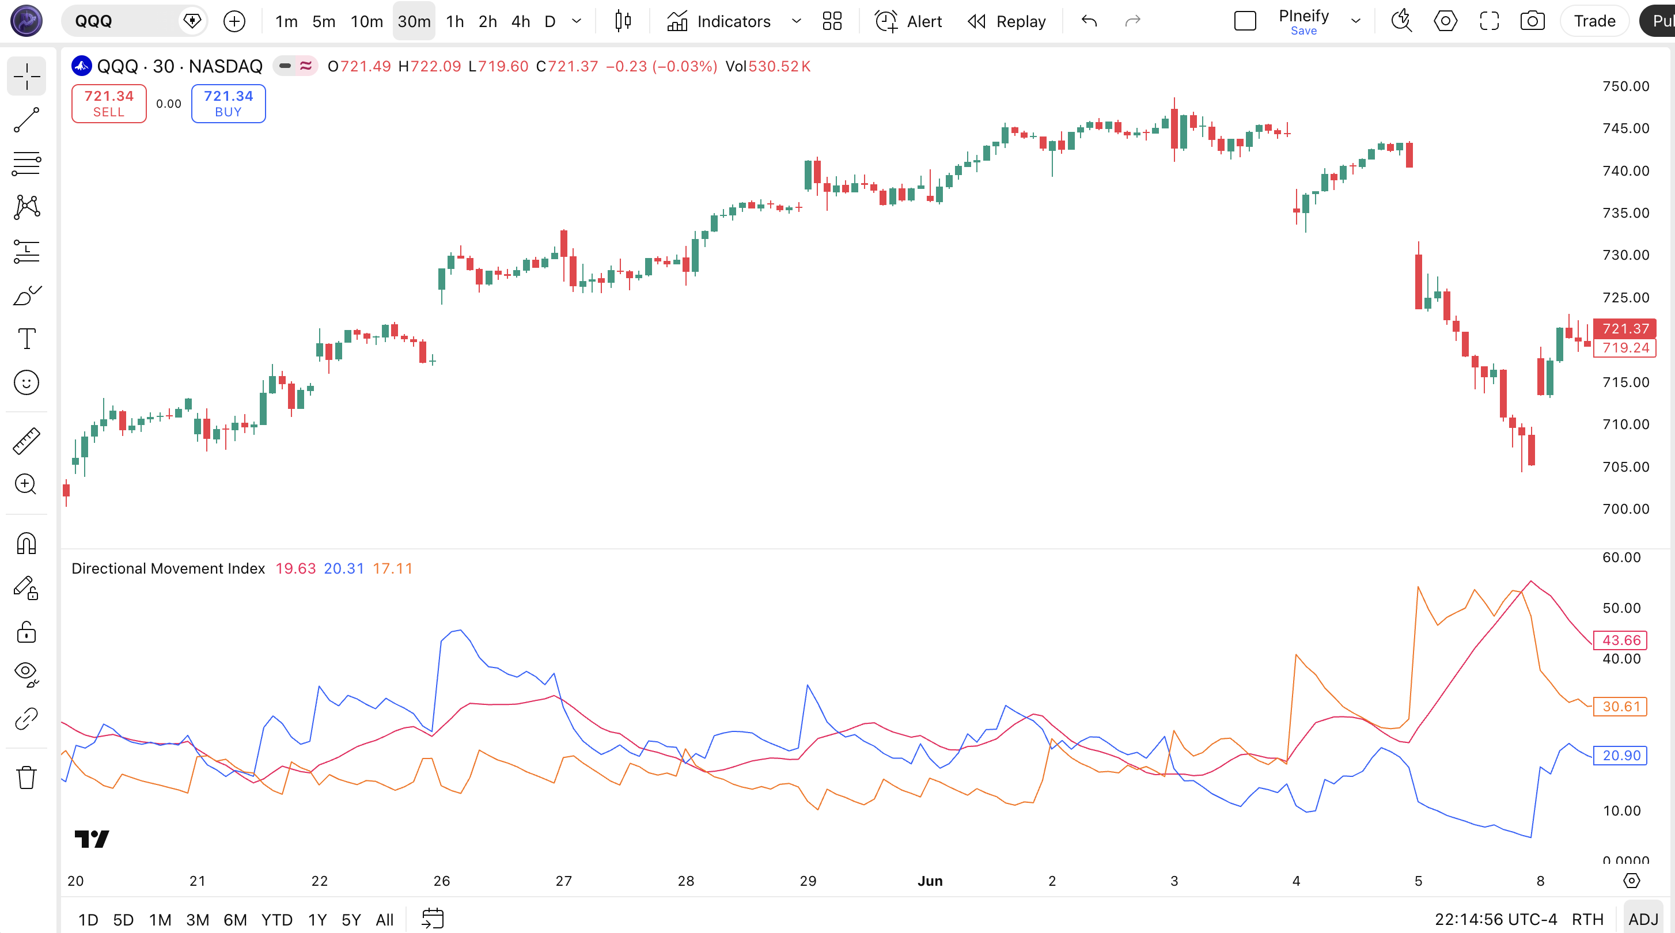This screenshot has width=1675, height=933.
Task: Activate the zoom in tool
Action: coord(26,484)
